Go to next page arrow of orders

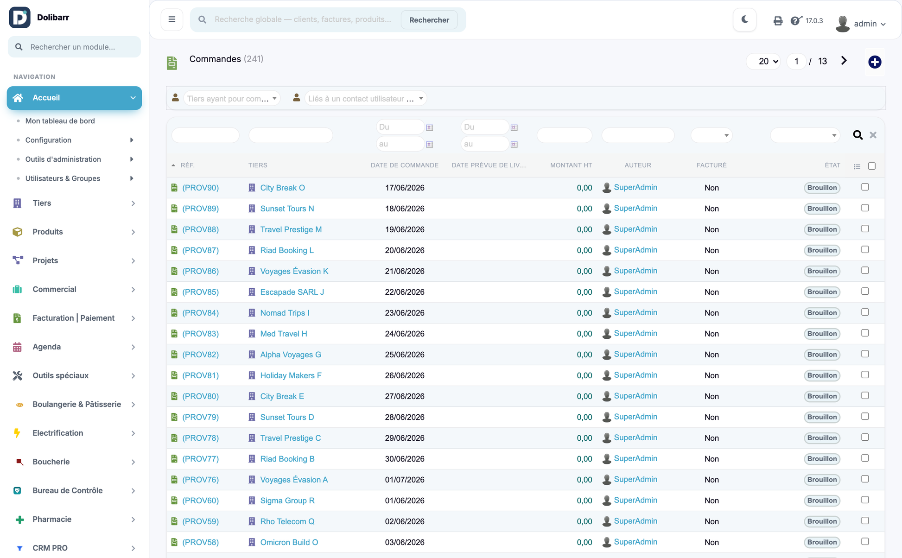[x=844, y=61]
